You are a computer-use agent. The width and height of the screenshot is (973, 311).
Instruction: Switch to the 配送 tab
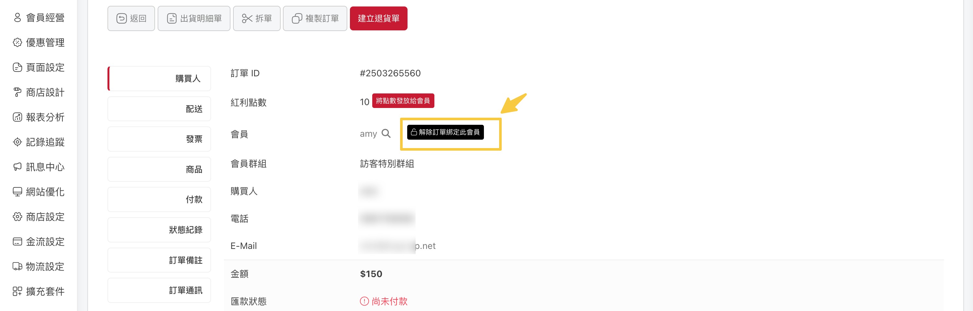click(159, 109)
